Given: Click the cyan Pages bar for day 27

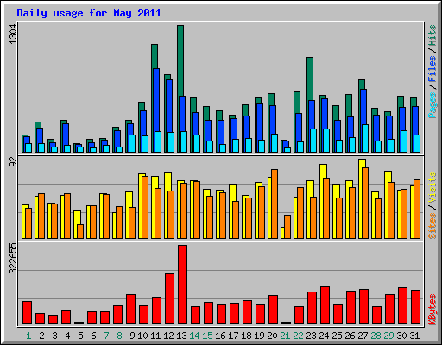Looking at the screenshot, I should (x=365, y=138).
